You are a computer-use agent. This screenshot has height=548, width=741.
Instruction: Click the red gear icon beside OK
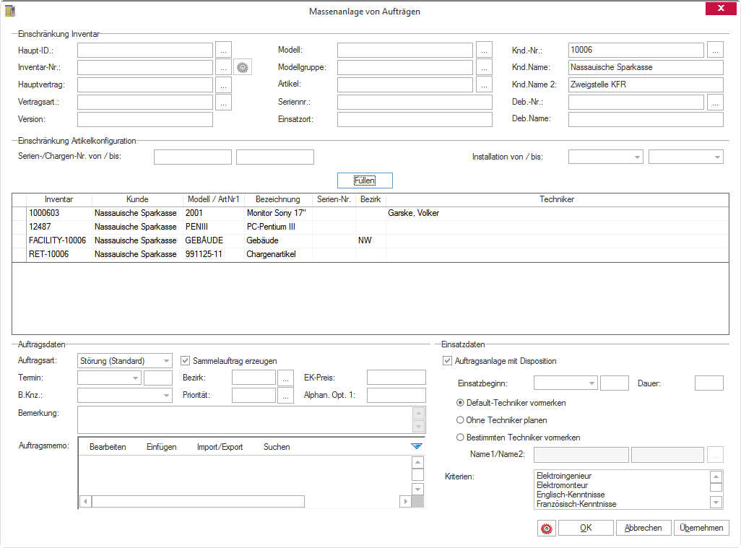[x=546, y=529]
